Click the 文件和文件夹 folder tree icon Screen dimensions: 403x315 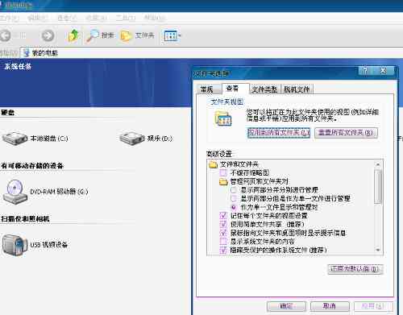point(213,164)
